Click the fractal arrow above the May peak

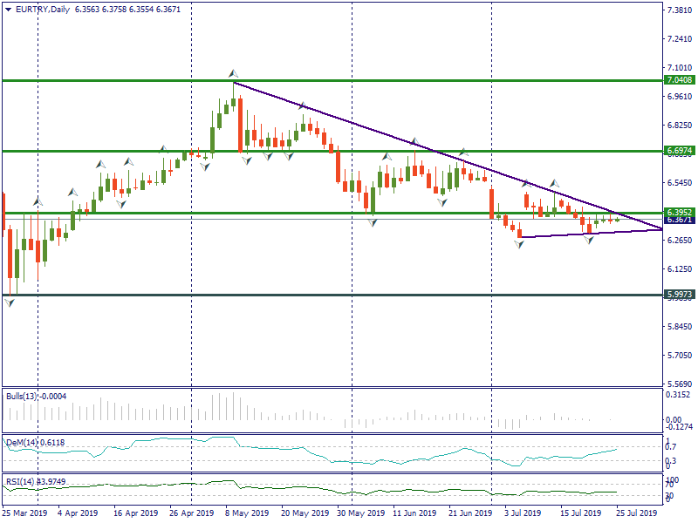point(233,73)
